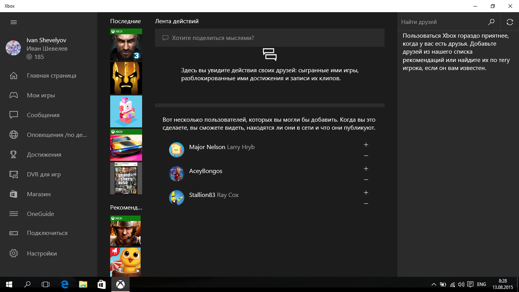Dismiss Major Nelson suggestion with minus
Screen dimensions: 519x292
pos(366,156)
